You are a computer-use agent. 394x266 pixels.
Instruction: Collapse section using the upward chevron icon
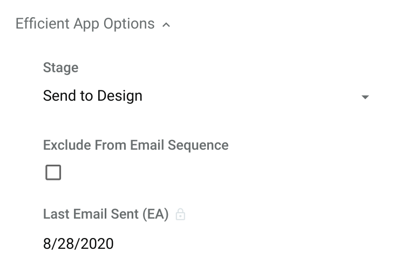(x=166, y=25)
